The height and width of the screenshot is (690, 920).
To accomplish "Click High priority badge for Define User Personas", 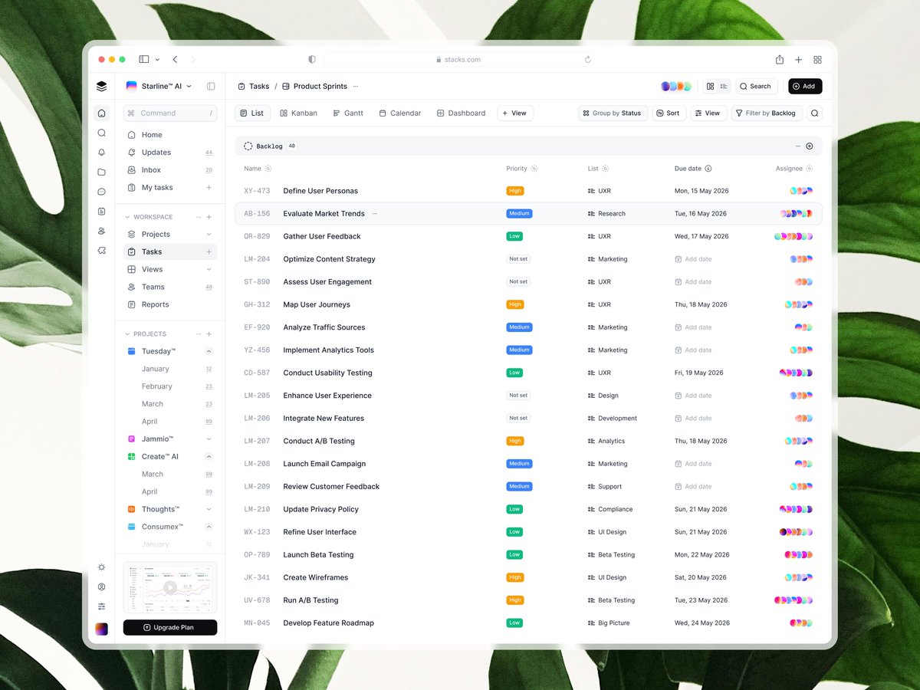I will coord(515,191).
